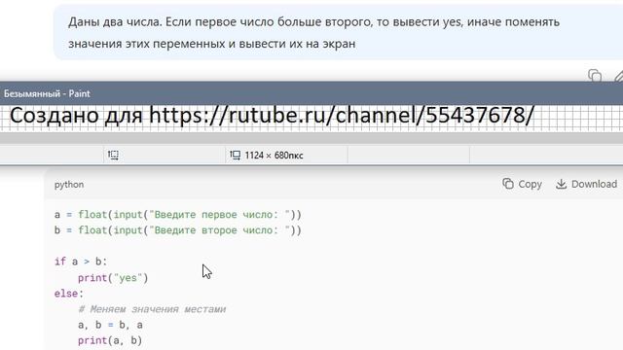
Task: Download the python code file
Action: [x=586, y=184]
